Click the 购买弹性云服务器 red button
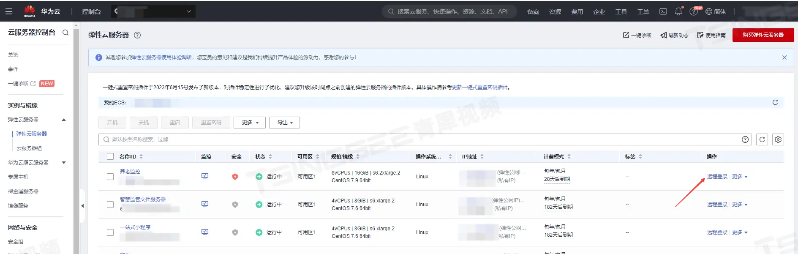 click(x=763, y=35)
